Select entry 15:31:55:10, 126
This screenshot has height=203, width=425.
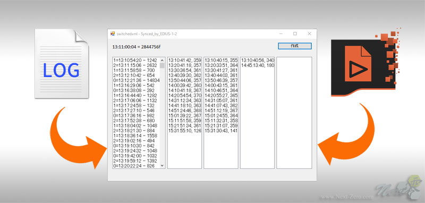184,131
